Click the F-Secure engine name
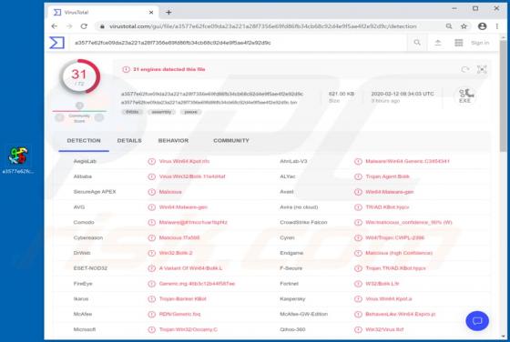The width and height of the screenshot is (510, 342). (x=291, y=268)
